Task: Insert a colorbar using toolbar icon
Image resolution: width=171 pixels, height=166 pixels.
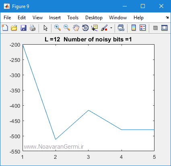Action: click(x=134, y=28)
